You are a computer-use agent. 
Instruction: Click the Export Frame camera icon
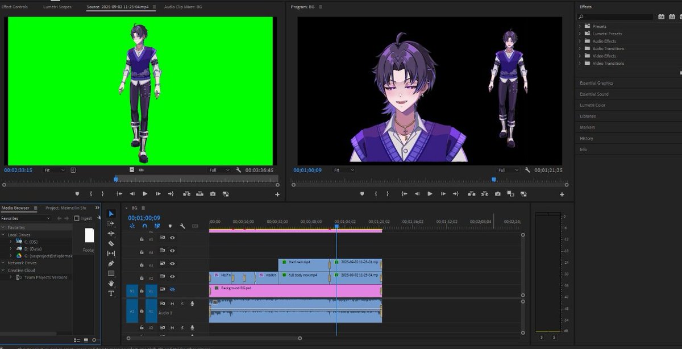click(x=498, y=194)
